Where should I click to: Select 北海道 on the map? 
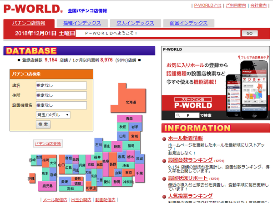(x=131, y=102)
